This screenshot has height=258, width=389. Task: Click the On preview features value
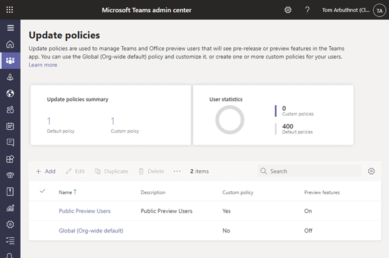[308, 211]
